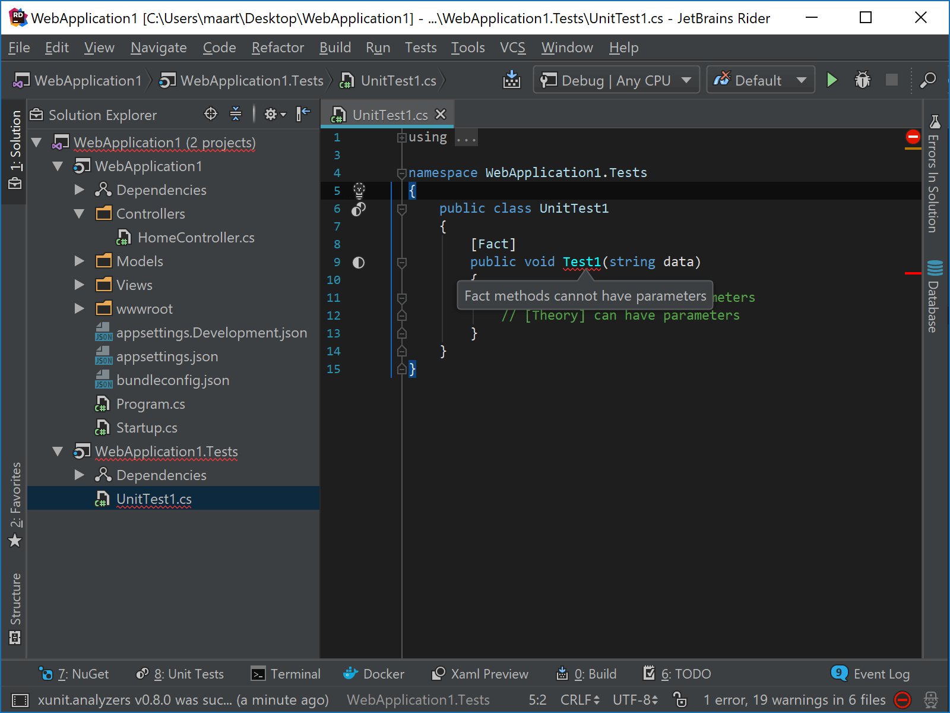Expand the wwwroot folder
The height and width of the screenshot is (713, 950).
coord(79,309)
